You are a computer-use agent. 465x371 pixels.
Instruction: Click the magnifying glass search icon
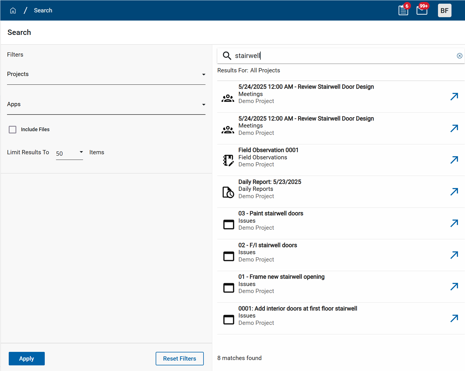[x=227, y=56]
